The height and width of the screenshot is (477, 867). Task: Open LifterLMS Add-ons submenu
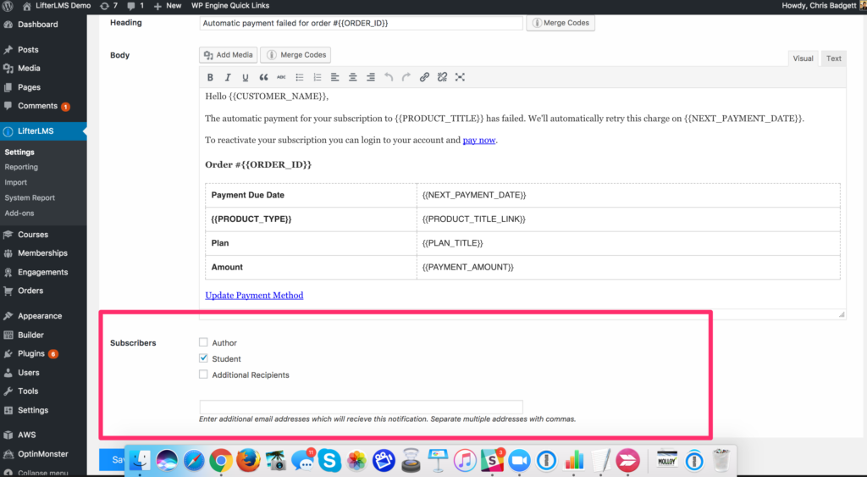click(x=19, y=214)
